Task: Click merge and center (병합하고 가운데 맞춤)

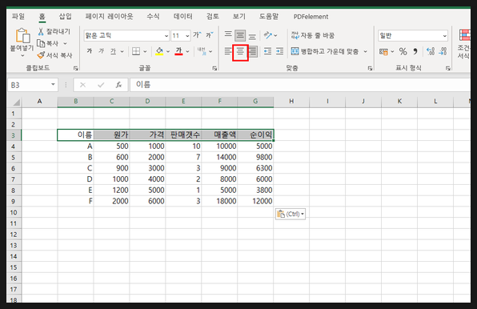Action: pyautogui.click(x=325, y=51)
